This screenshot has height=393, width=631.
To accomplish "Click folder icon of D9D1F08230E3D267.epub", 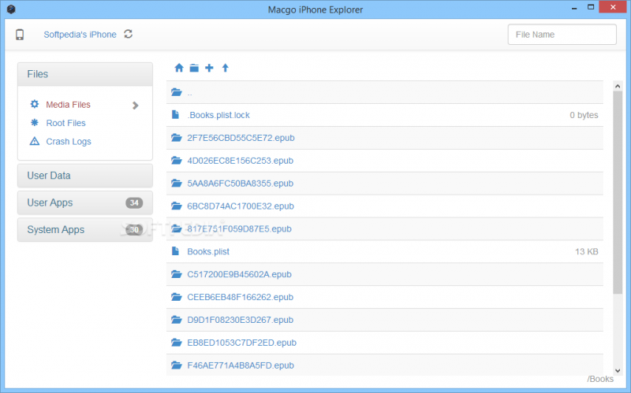I will tap(176, 320).
